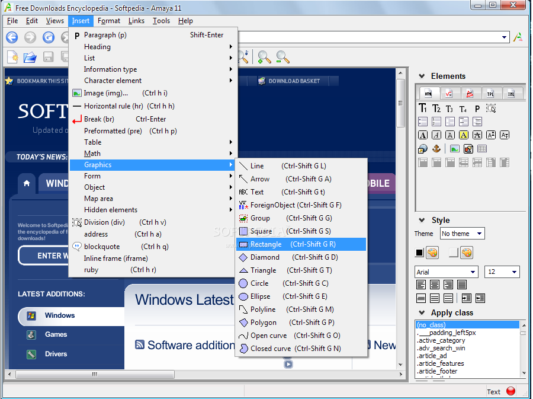Open a file with the folder icon
Viewport: 533px width, 399px height.
click(30, 57)
